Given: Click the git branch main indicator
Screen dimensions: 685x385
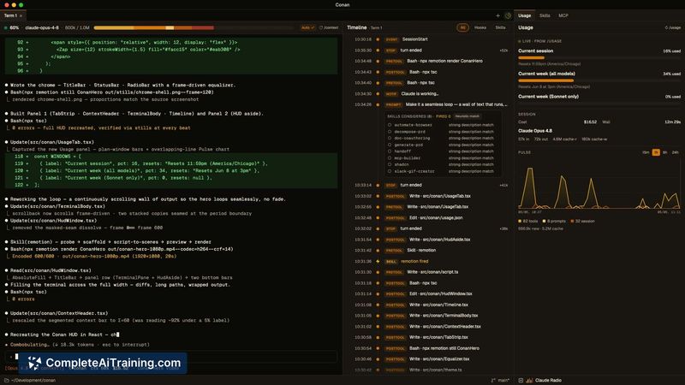Looking at the screenshot, I should click(500, 380).
